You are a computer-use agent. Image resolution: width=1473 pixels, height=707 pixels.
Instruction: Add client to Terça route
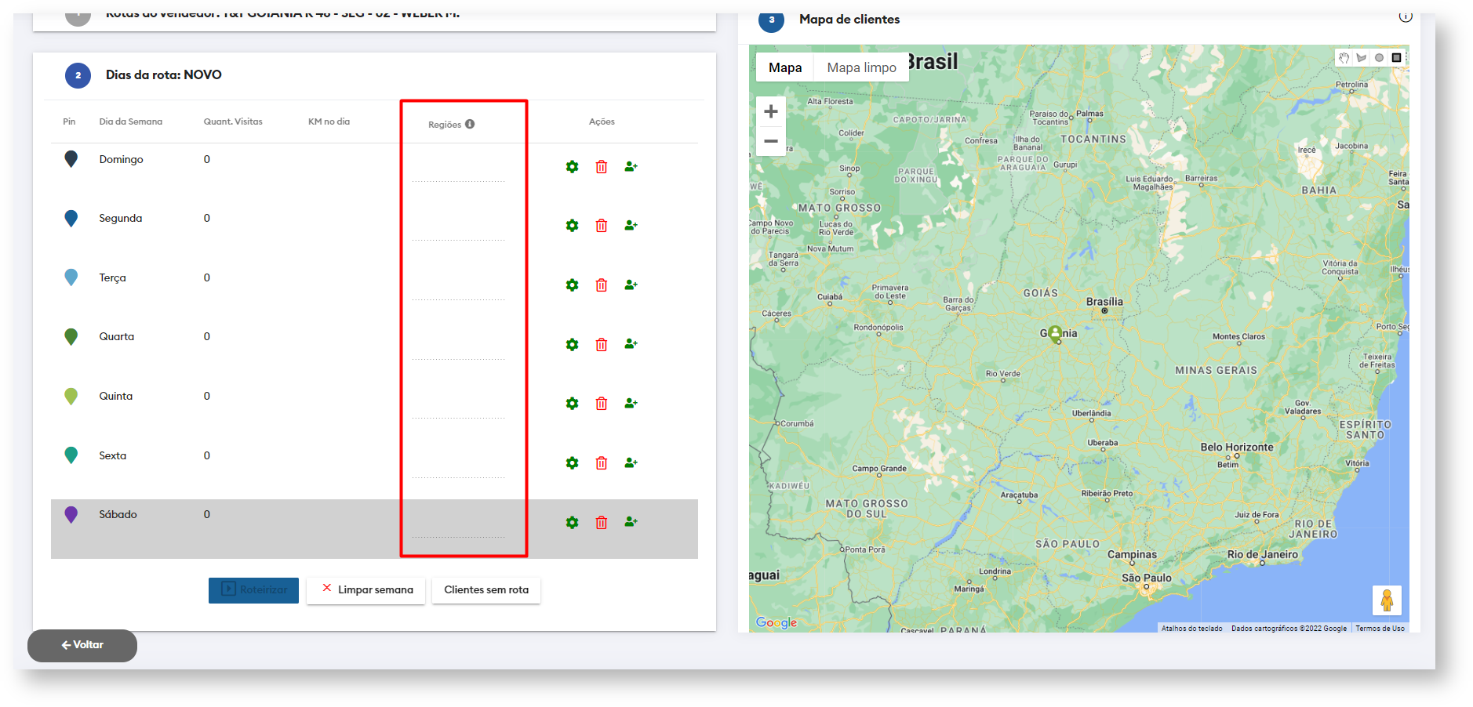click(631, 285)
